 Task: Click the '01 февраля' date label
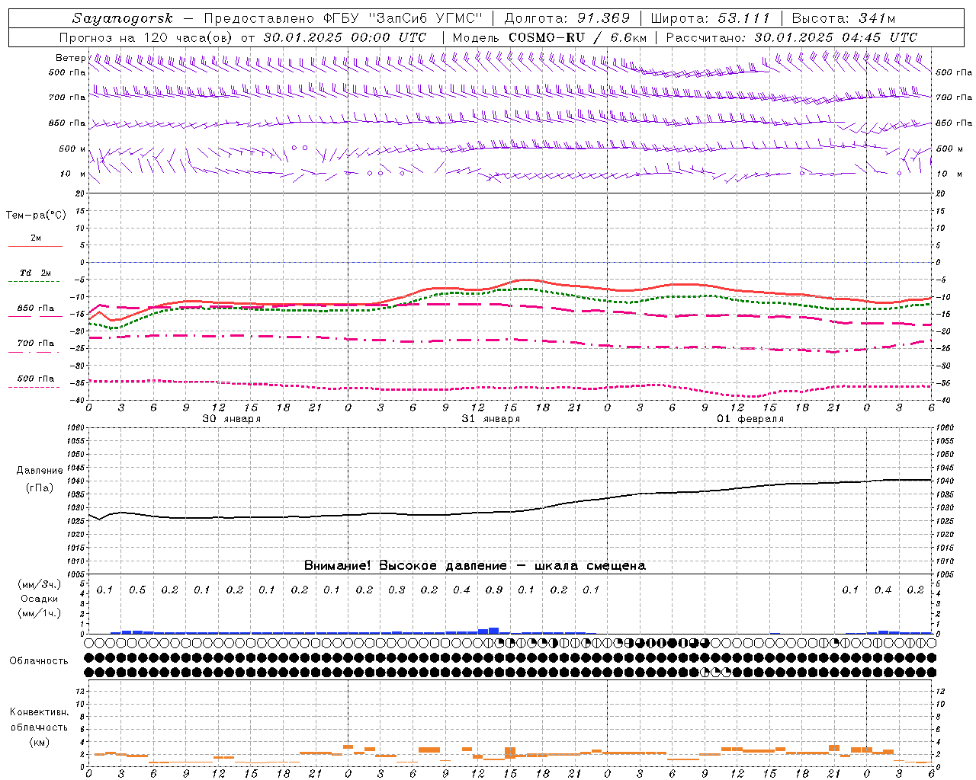(x=750, y=419)
